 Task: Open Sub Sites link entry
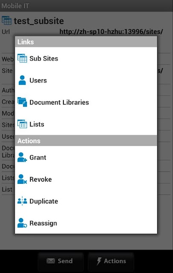coord(86,58)
